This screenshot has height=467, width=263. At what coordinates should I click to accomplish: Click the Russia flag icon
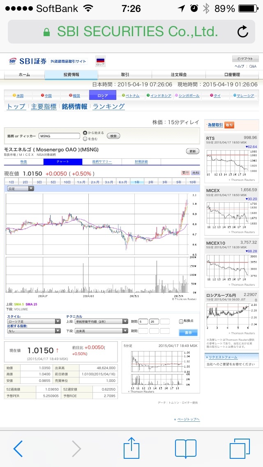[x=100, y=61]
